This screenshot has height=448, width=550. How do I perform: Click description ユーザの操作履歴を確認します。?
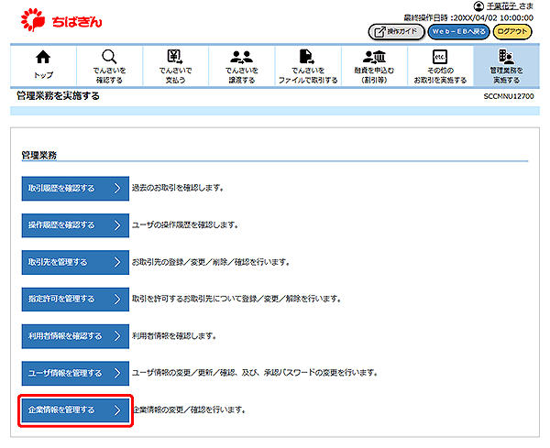(x=185, y=225)
